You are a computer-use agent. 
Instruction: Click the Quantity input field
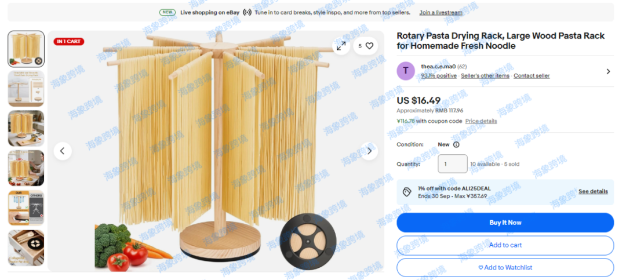coord(452,163)
